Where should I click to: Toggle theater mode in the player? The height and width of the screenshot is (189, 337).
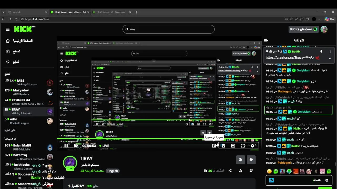click(233, 146)
